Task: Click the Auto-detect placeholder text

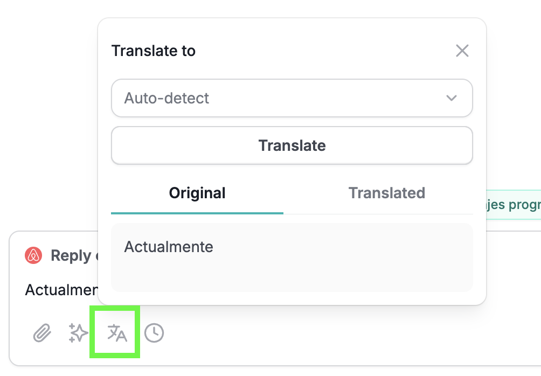Action: click(x=167, y=99)
